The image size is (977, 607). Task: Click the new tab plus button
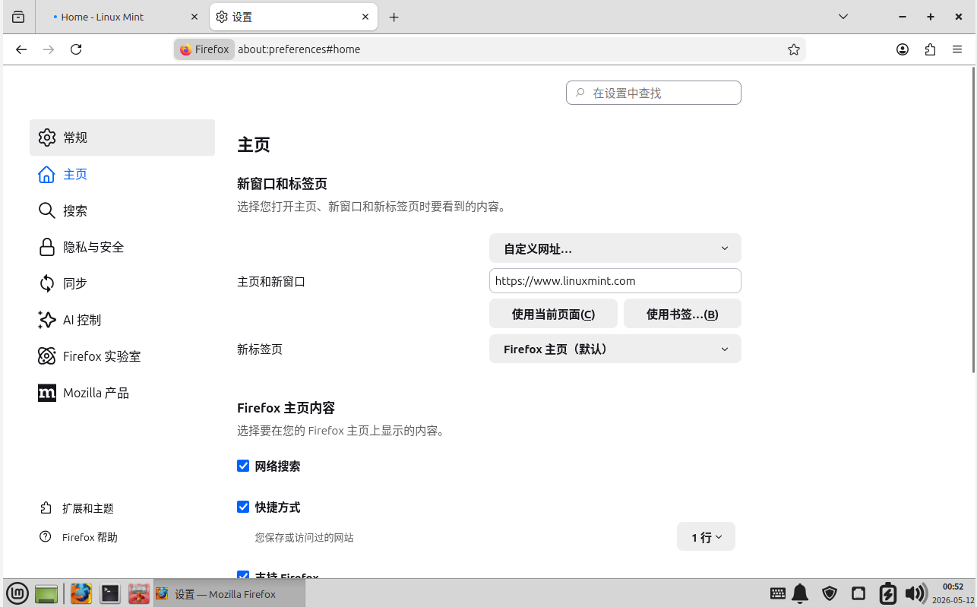394,17
